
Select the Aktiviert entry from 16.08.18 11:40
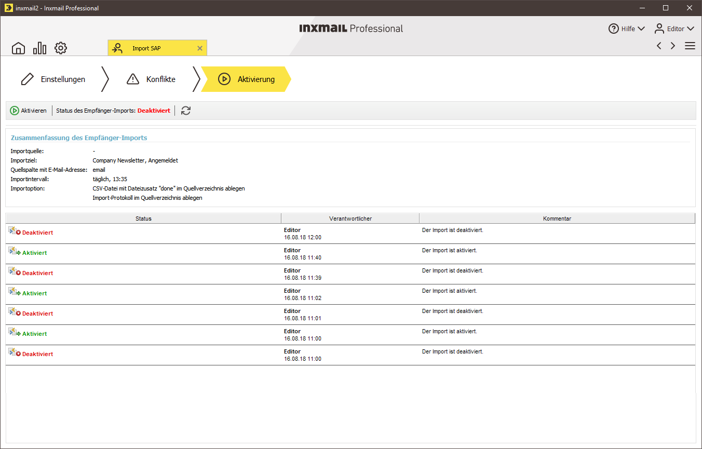pos(350,254)
